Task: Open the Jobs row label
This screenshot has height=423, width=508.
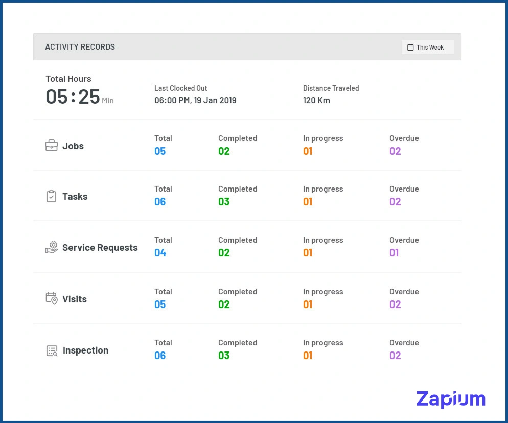Action: (x=73, y=146)
